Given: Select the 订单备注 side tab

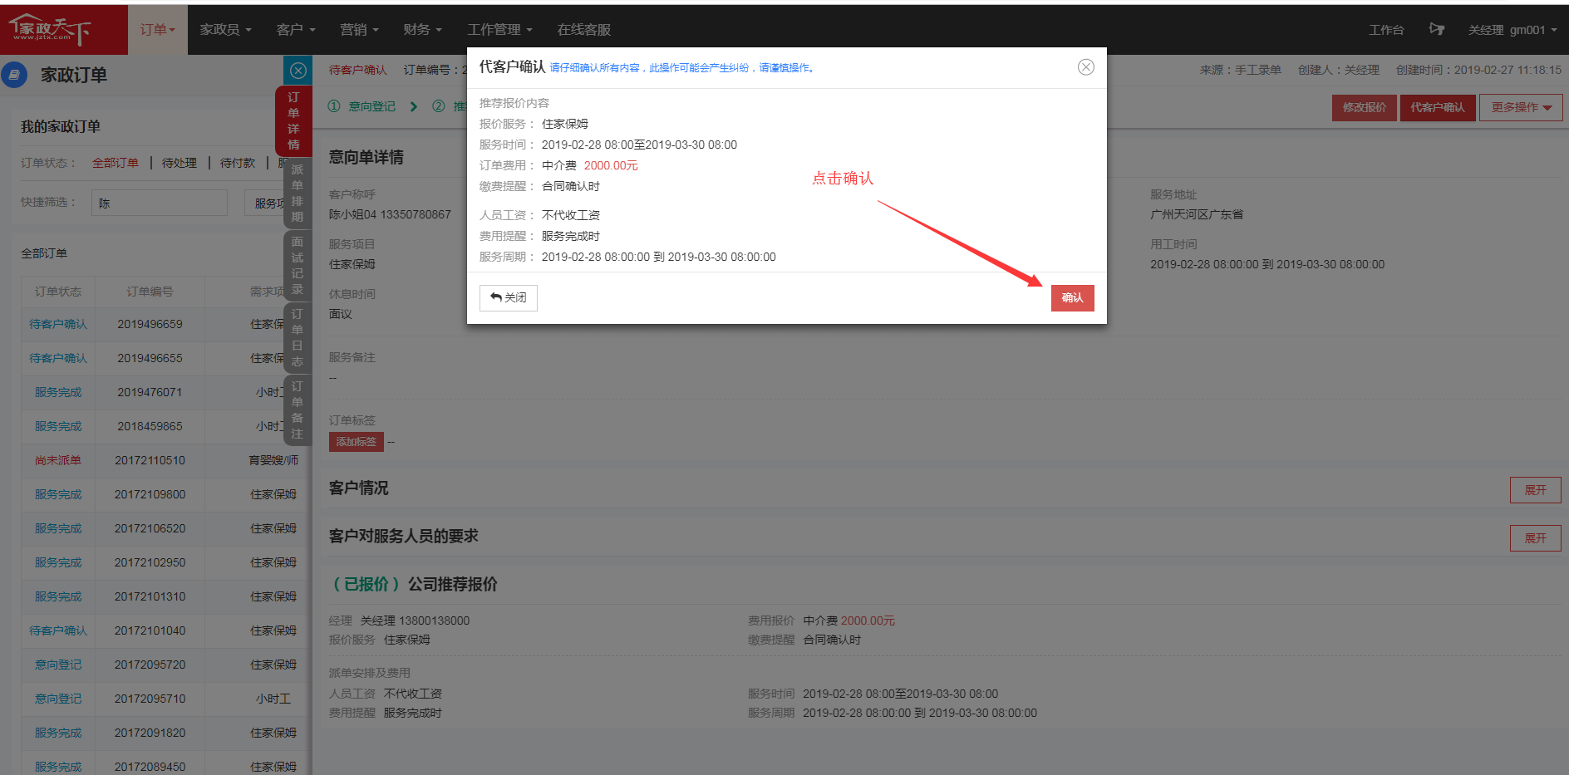Looking at the screenshot, I should (x=297, y=410).
